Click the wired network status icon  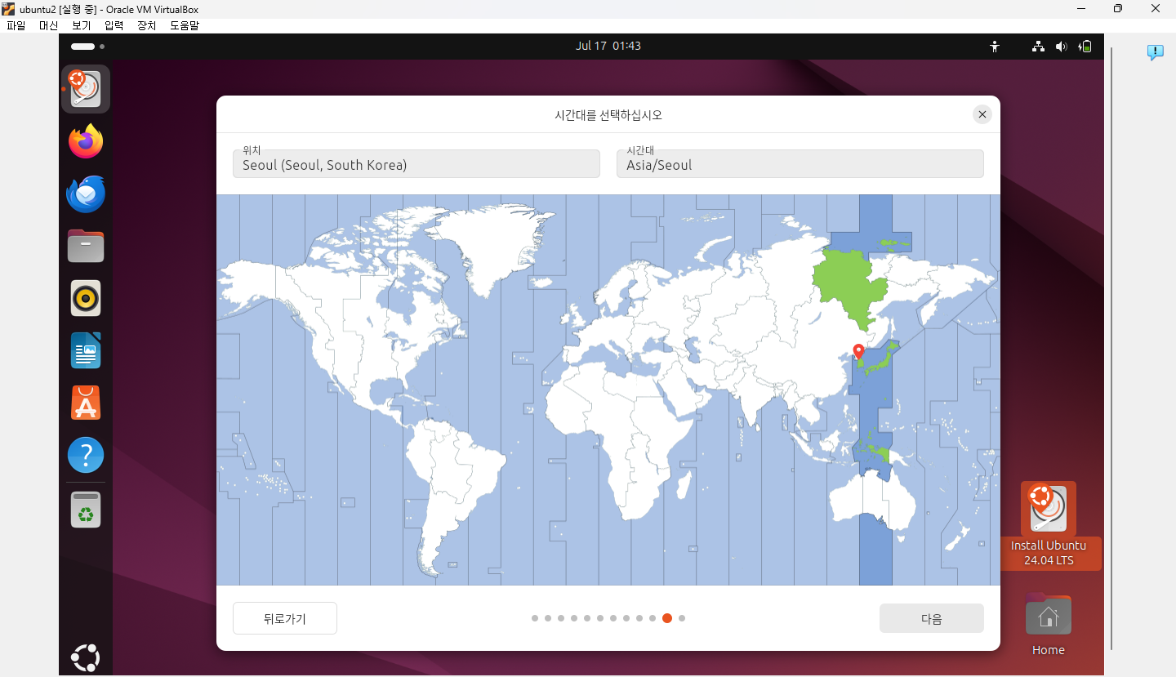tap(1038, 47)
